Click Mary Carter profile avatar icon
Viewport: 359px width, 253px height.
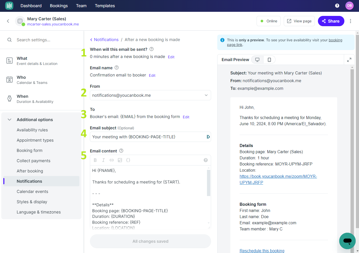[x=20, y=21]
